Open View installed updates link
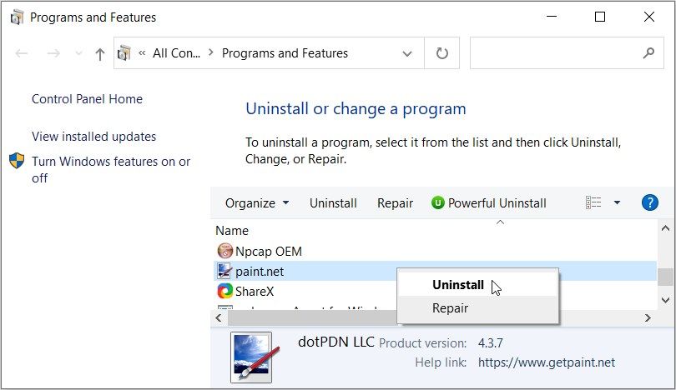 click(93, 137)
